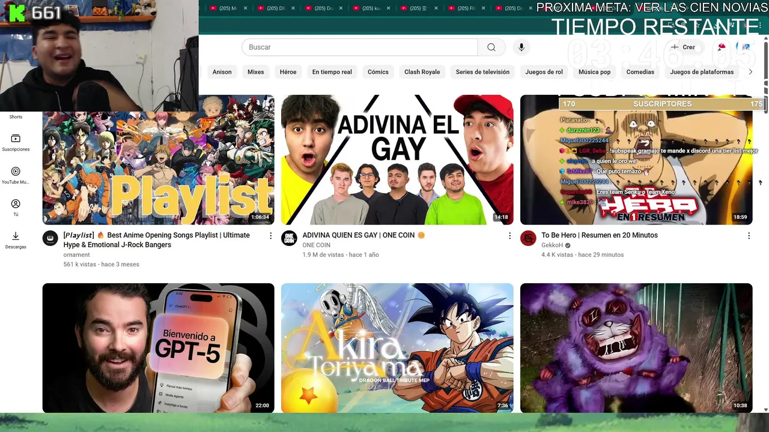This screenshot has width=769, height=432.
Task: Open To Be Hero Resumen title link
Action: point(600,235)
